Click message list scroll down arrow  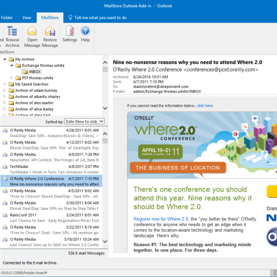(105, 241)
